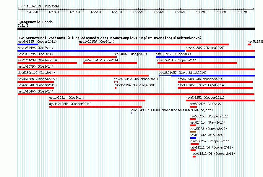Open nsv606257 (Cooper2011) label
Screen dimensions: 263x177
(x=210, y=141)
